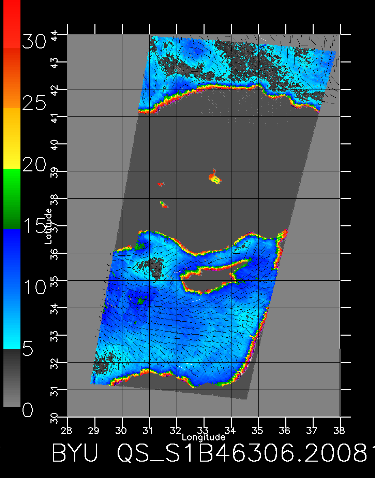Select the colorbar scale label "10"
This screenshot has width=375, height=478.
[34, 287]
